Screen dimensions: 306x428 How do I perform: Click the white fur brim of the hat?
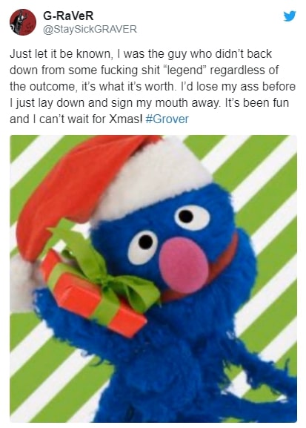(153, 180)
